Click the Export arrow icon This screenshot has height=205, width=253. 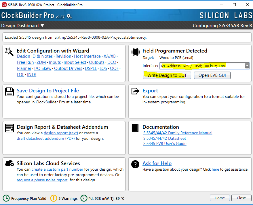135,91
